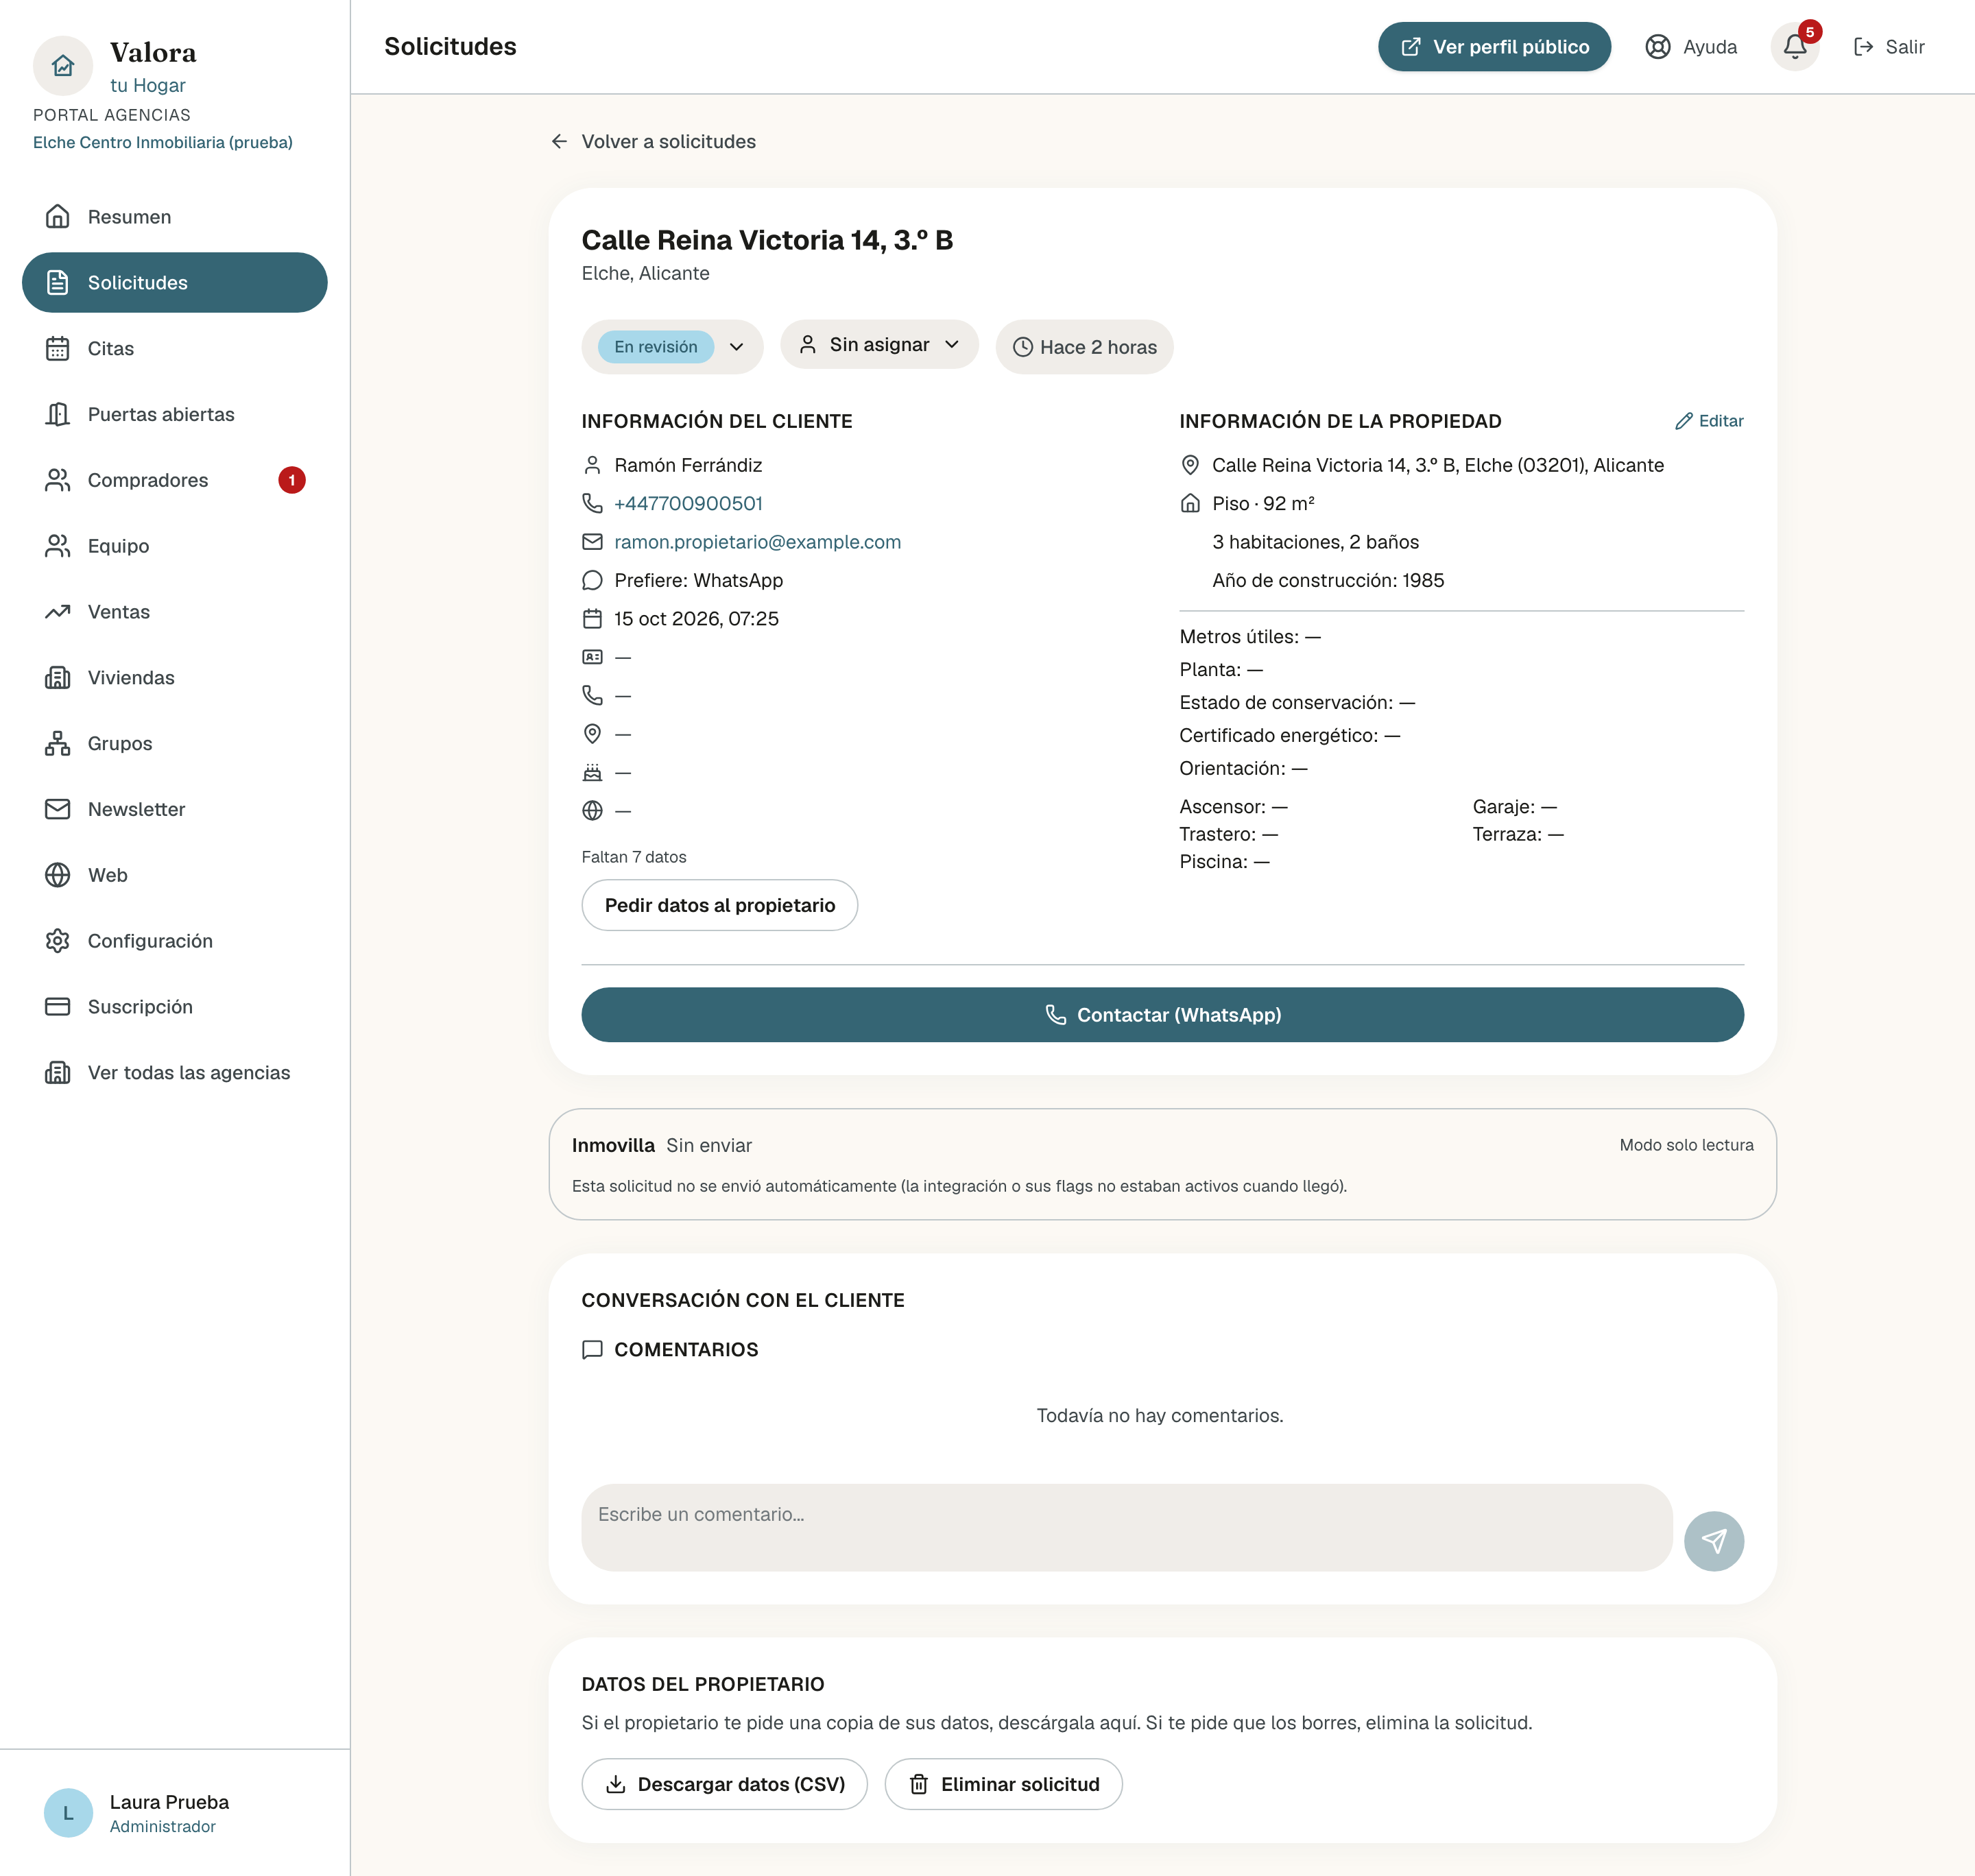
Task: Open Grupos in the sidebar
Action: click(x=175, y=743)
